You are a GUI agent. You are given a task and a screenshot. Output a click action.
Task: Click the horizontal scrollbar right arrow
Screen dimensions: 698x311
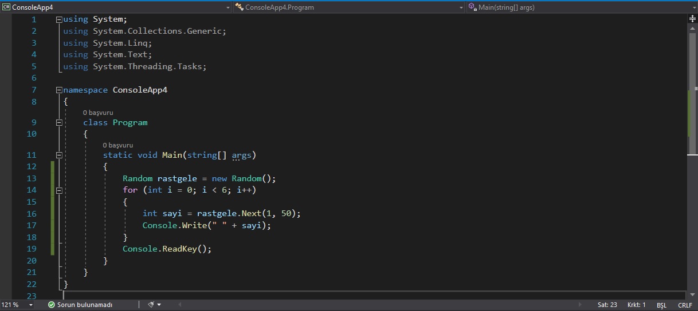(x=580, y=305)
